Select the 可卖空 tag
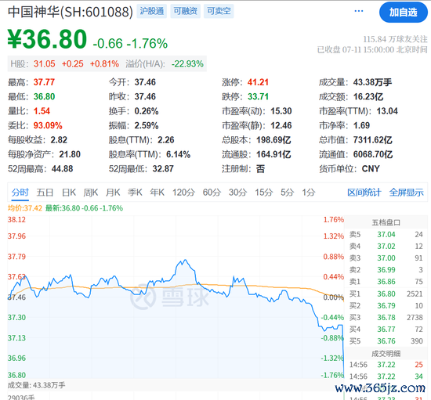 pyautogui.click(x=219, y=11)
